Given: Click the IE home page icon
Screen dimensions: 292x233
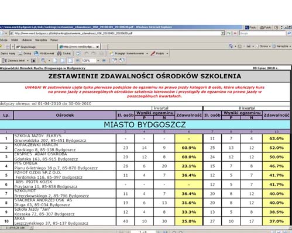Looking at the screenshot, I should (x=231, y=46).
